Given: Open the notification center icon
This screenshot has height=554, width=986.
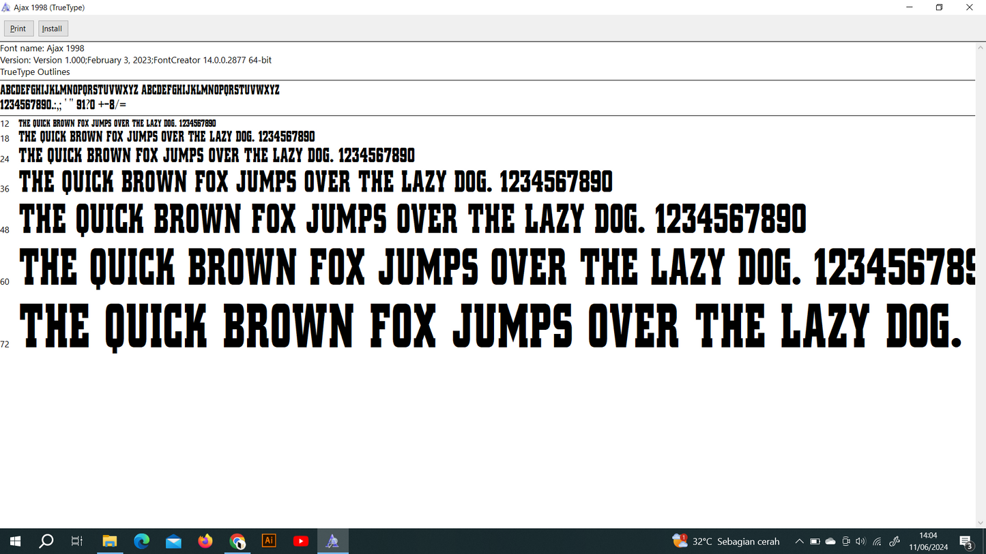Looking at the screenshot, I should (966, 541).
